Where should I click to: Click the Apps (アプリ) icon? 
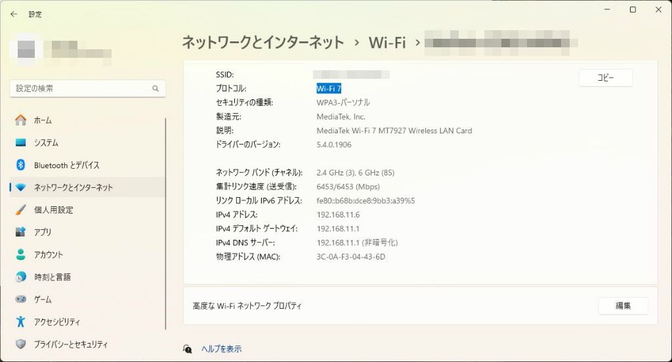pyautogui.click(x=20, y=232)
